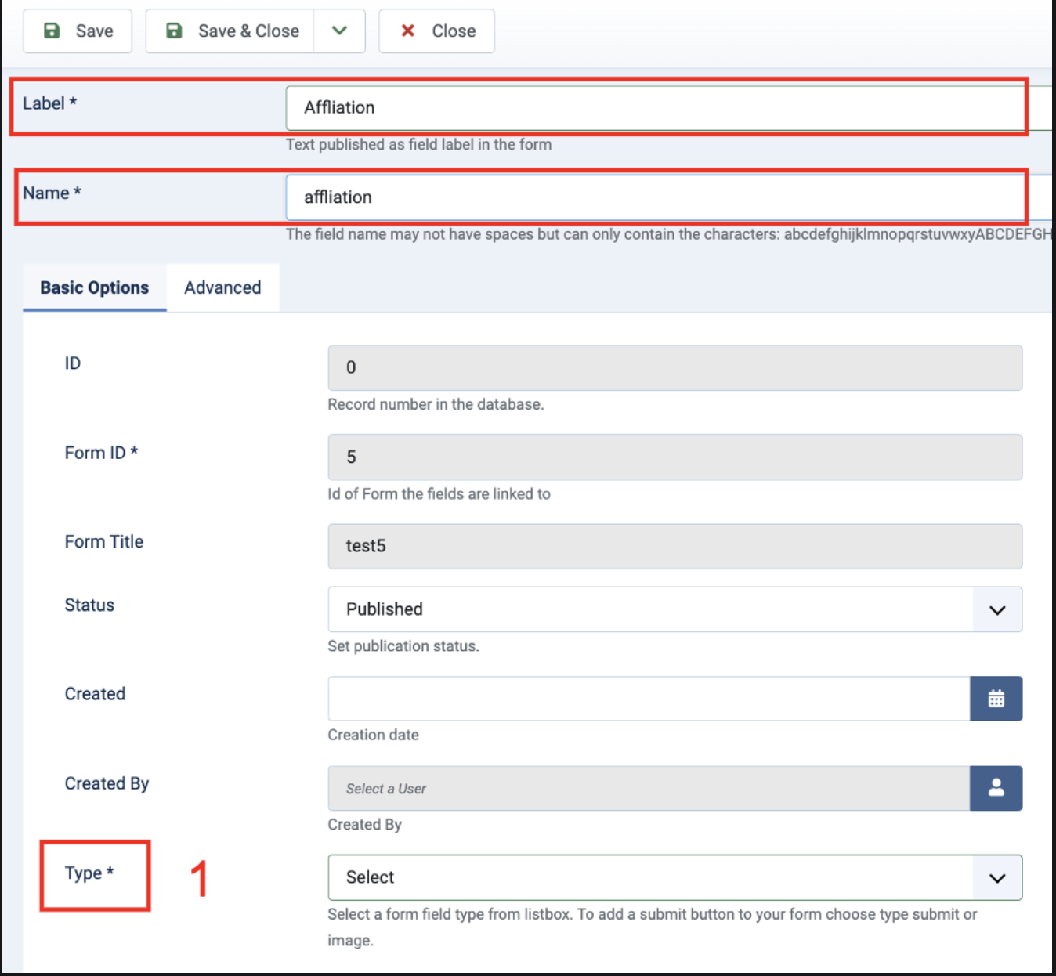Open the Save & Close dropdown arrow
1056x976 pixels.
click(339, 31)
